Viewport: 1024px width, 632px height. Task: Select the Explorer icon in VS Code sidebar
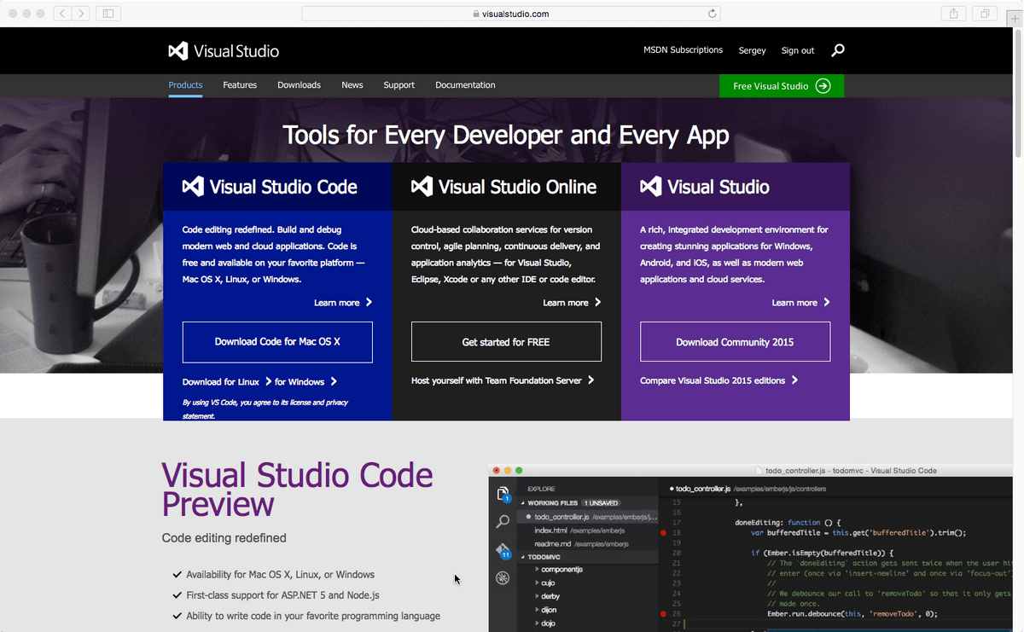tap(502, 493)
